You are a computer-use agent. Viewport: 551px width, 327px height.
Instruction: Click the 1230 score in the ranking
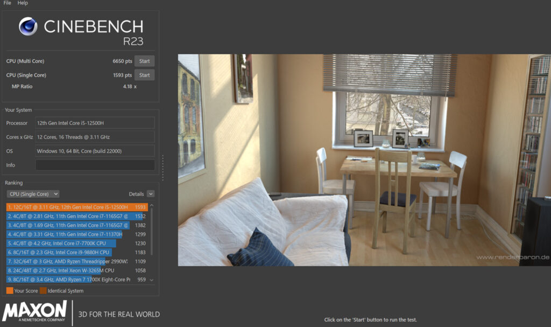click(140, 243)
